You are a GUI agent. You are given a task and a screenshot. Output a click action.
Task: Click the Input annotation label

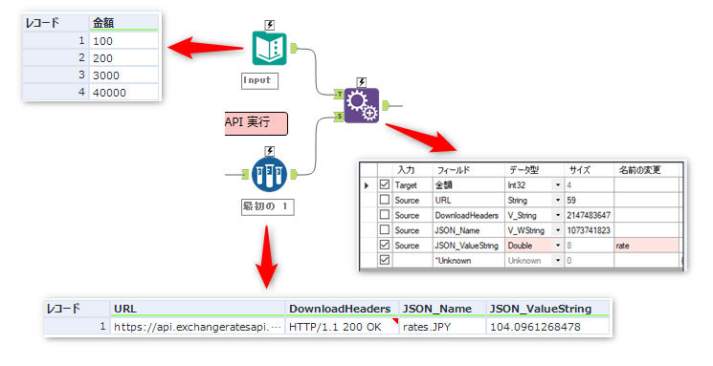[259, 81]
